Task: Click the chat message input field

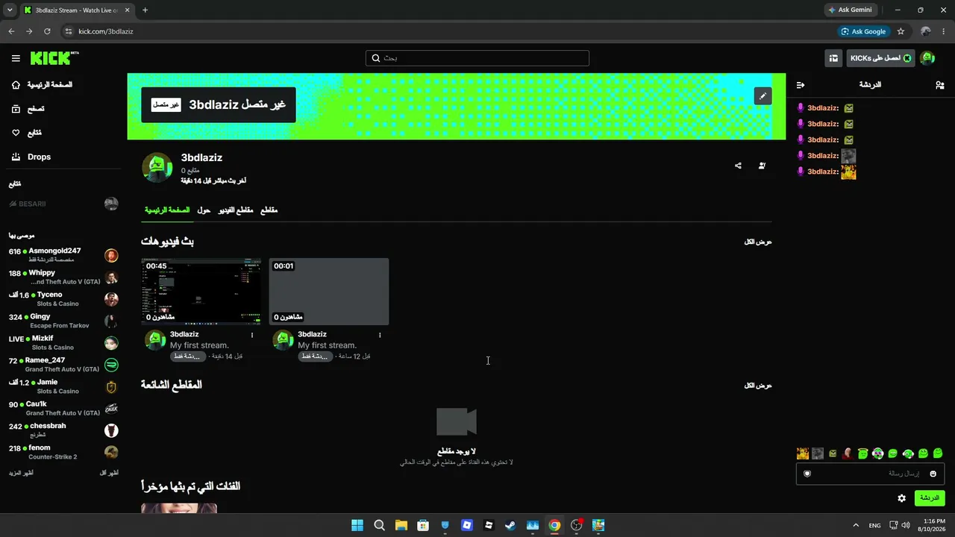Action: point(870,474)
